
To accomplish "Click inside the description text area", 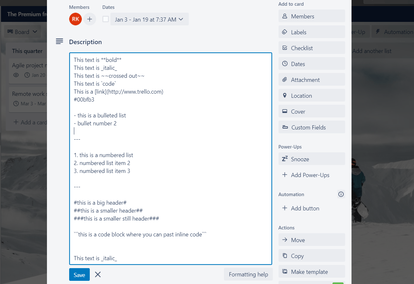I will [171, 158].
